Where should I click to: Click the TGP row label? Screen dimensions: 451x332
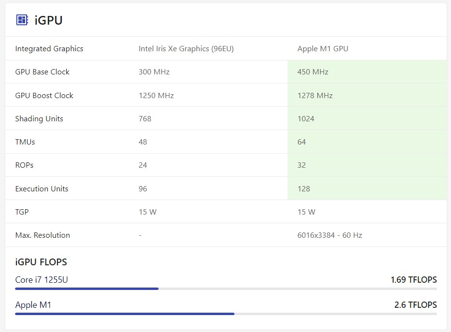(x=22, y=212)
